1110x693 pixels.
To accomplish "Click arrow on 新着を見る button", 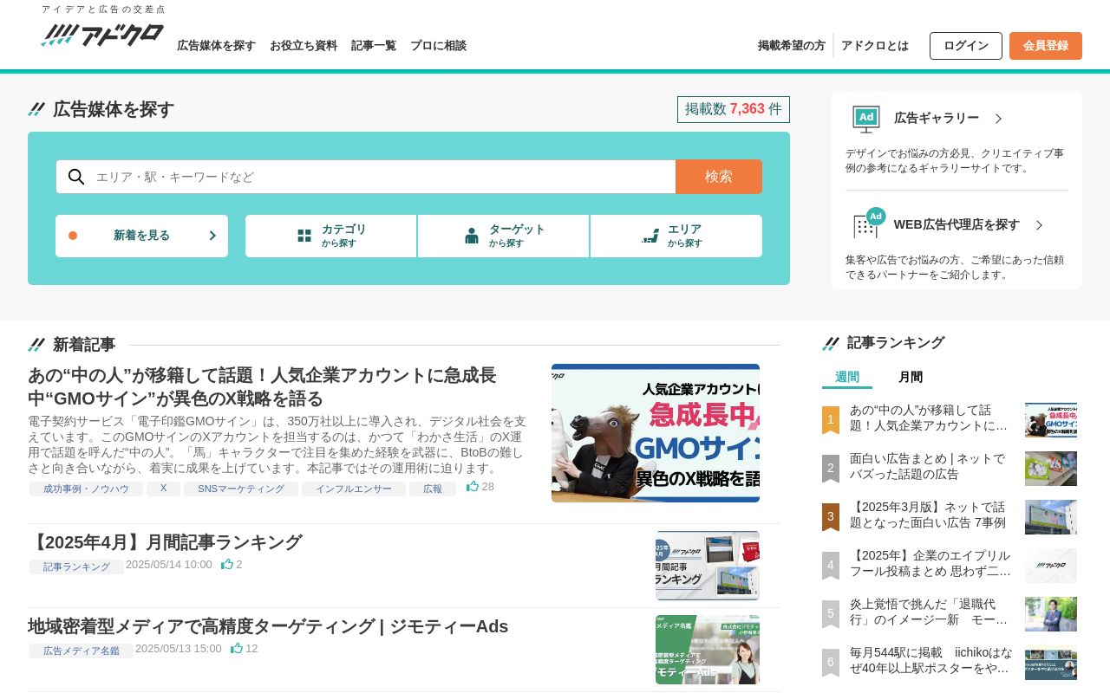I will click(212, 236).
